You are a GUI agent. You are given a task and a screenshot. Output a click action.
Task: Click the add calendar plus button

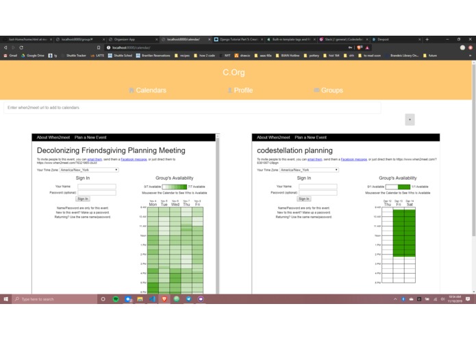click(410, 119)
